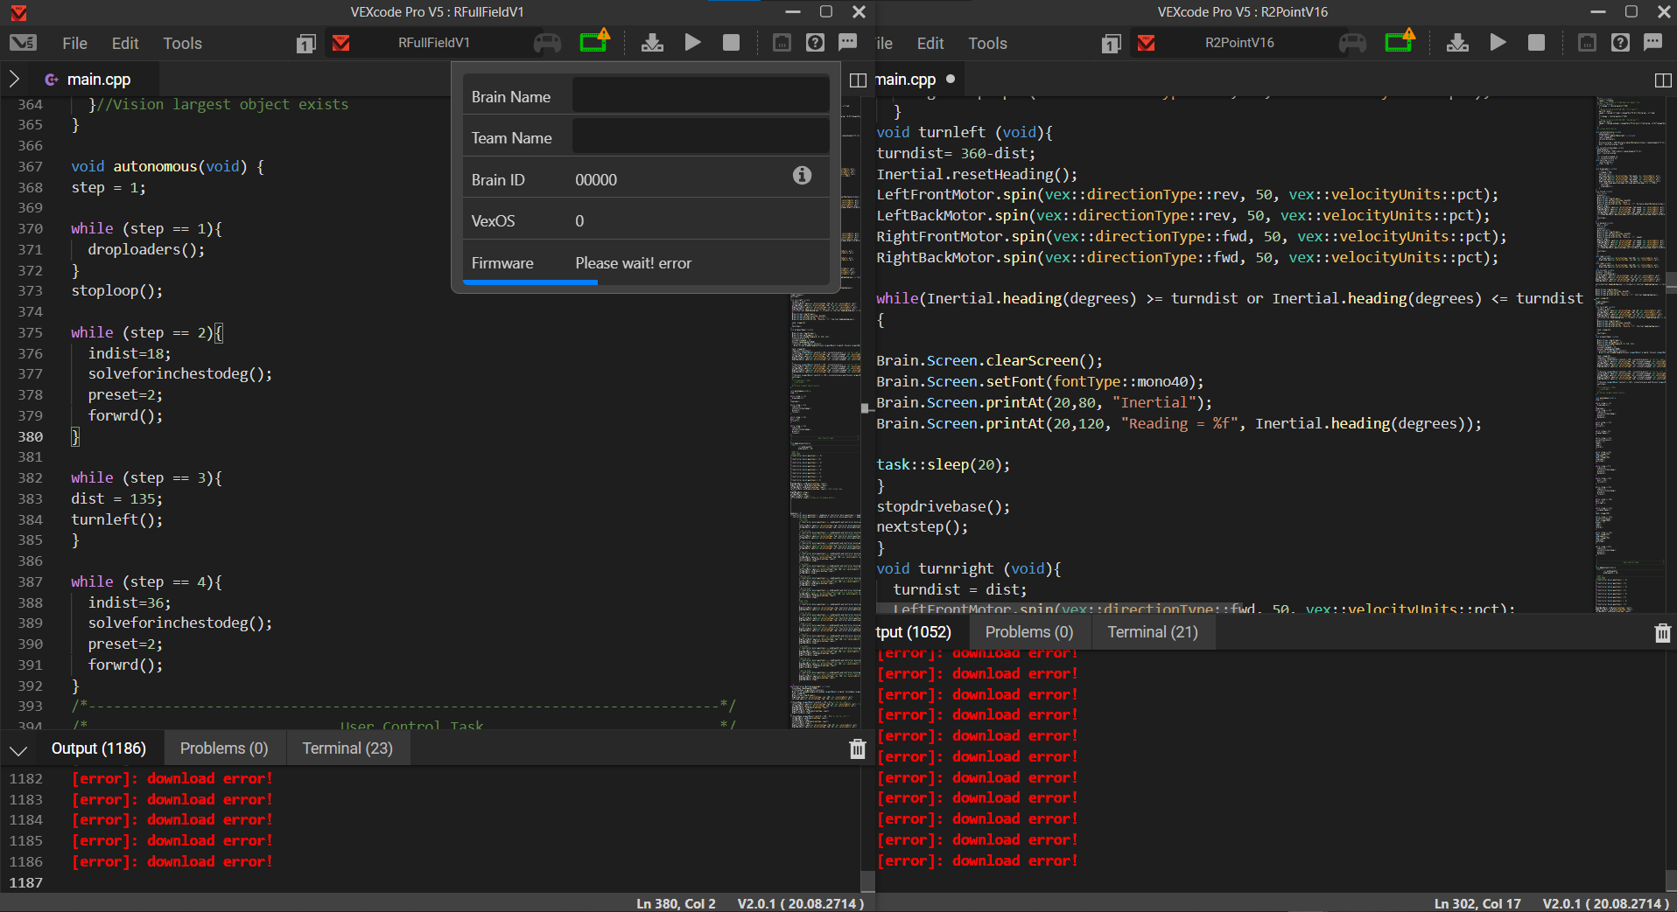The image size is (1677, 912).
Task: Toggle split editor layout in left window
Action: [858, 80]
